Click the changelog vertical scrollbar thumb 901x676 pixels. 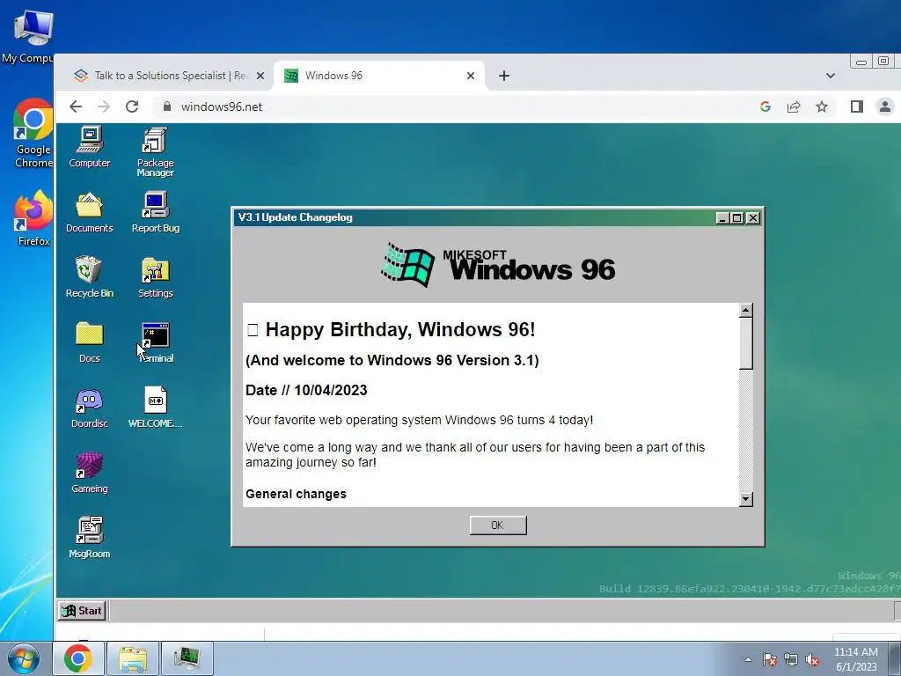(x=745, y=343)
